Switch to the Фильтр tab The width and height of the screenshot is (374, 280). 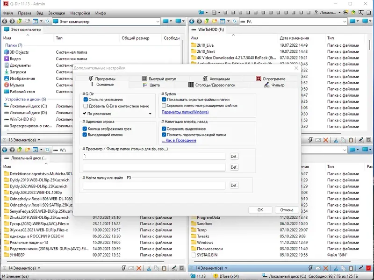(x=274, y=85)
